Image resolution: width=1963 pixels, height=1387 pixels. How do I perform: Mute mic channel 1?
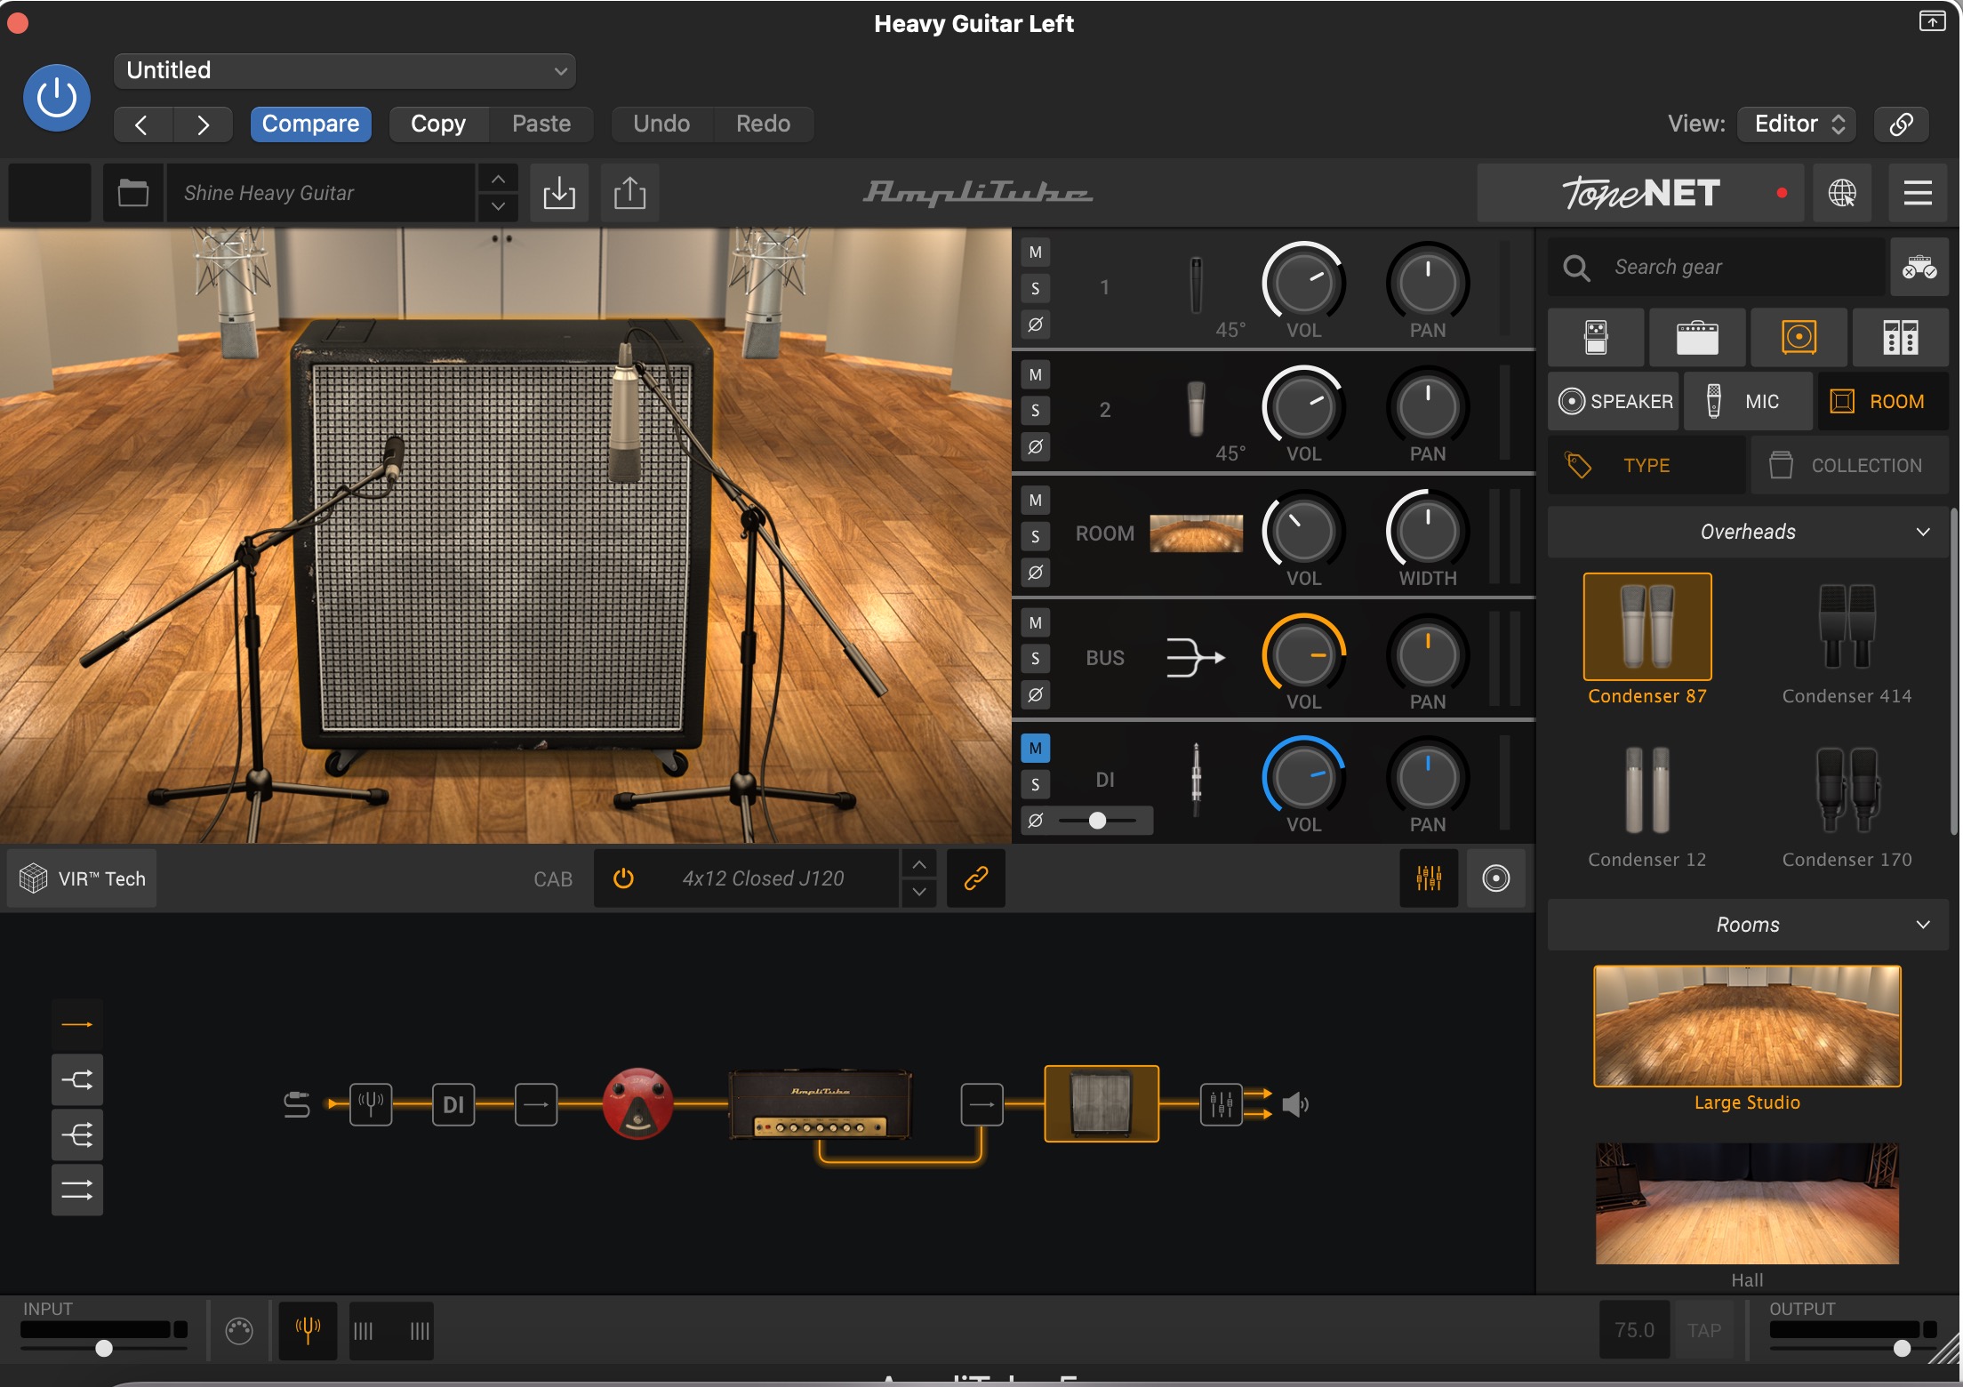[x=1036, y=253]
